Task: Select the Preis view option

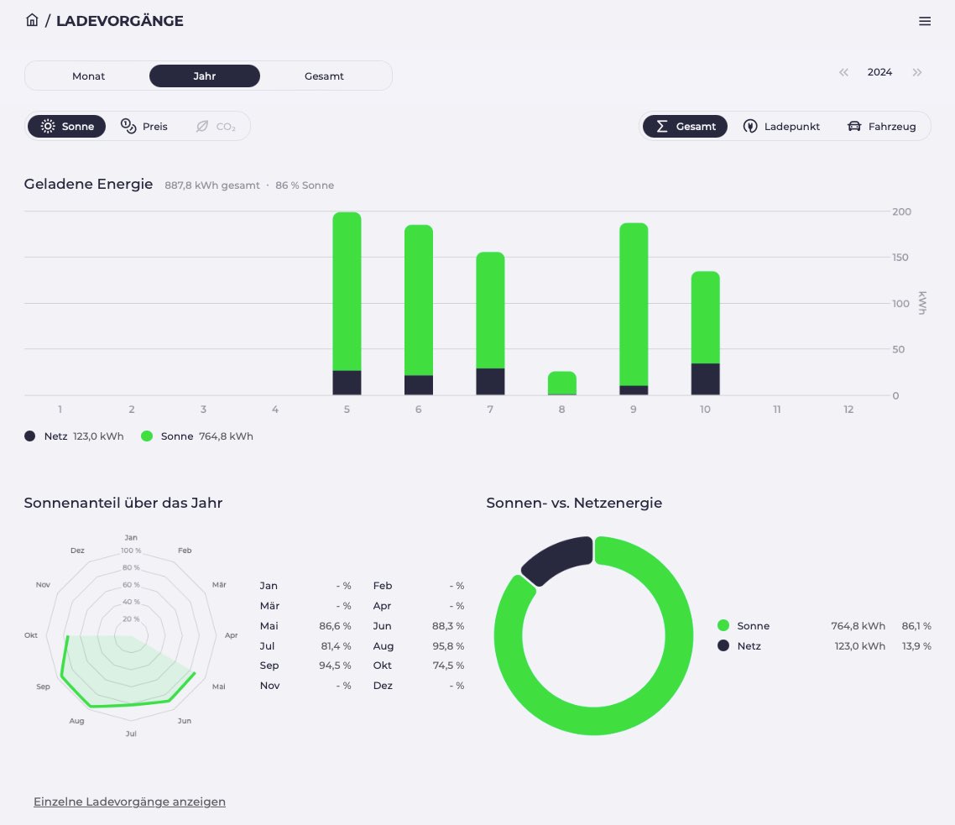Action: [x=144, y=126]
